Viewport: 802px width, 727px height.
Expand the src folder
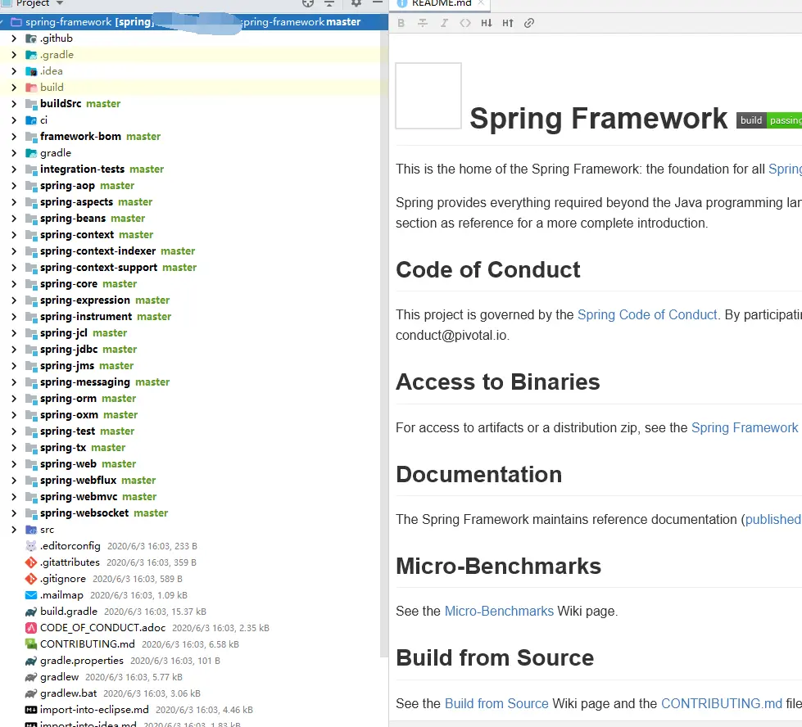click(14, 530)
